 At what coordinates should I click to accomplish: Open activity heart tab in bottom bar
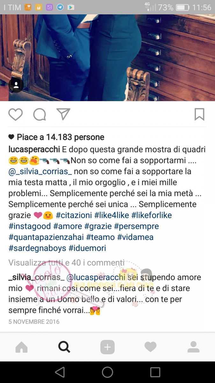pos(150,347)
